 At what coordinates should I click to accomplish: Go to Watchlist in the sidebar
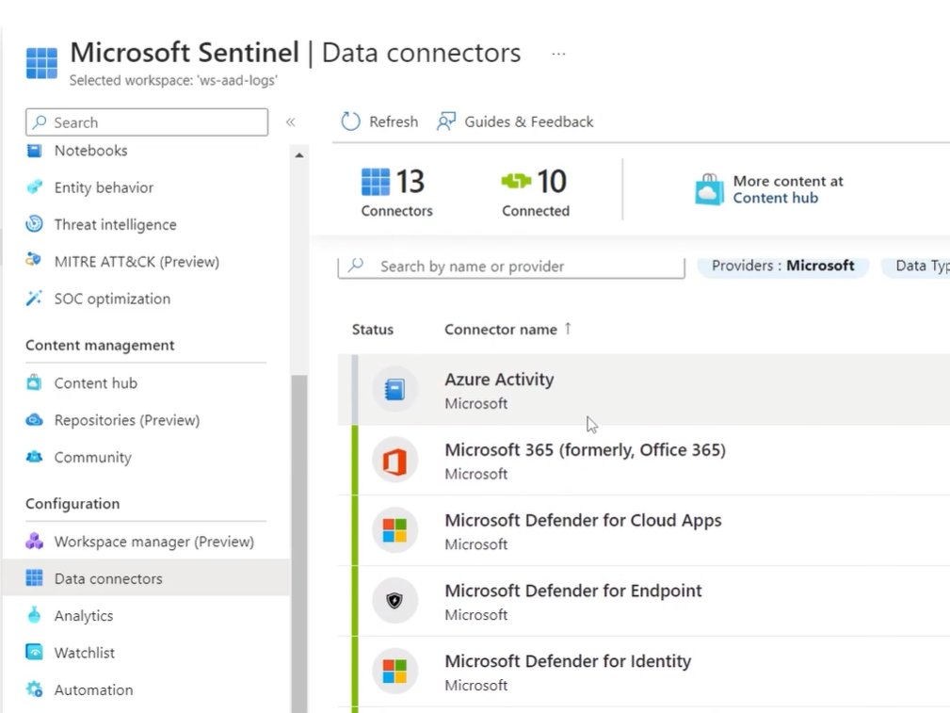coord(84,652)
